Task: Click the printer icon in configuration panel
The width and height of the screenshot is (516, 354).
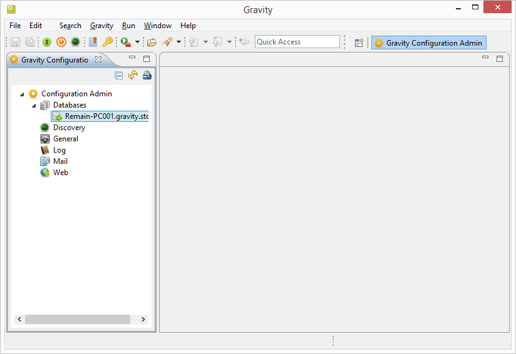Action: (147, 76)
